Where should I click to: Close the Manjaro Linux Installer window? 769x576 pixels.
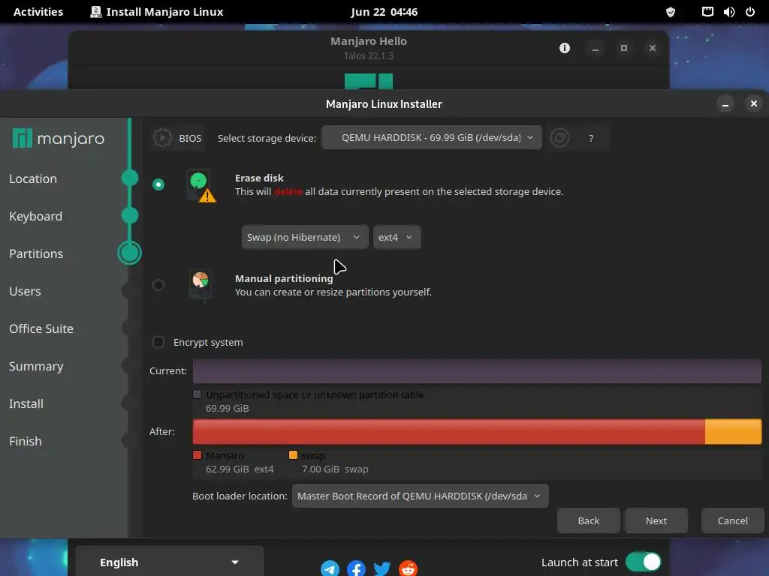pyautogui.click(x=754, y=103)
